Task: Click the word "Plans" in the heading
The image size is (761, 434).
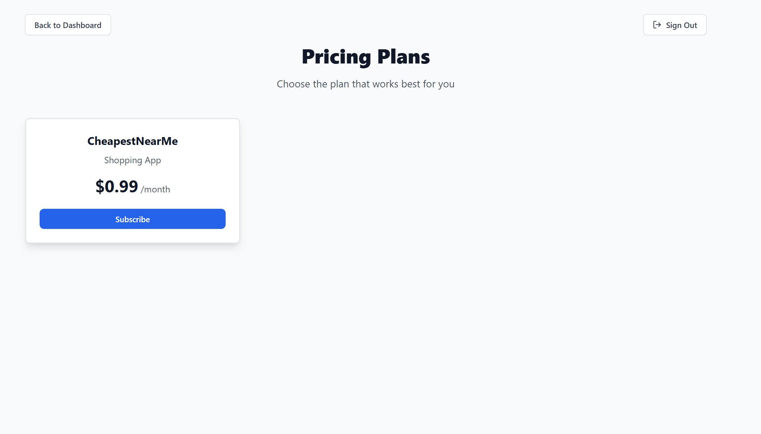Action: (403, 57)
